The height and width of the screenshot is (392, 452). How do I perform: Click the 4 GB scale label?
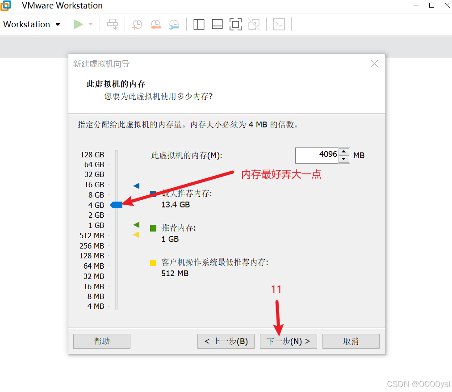pos(96,205)
